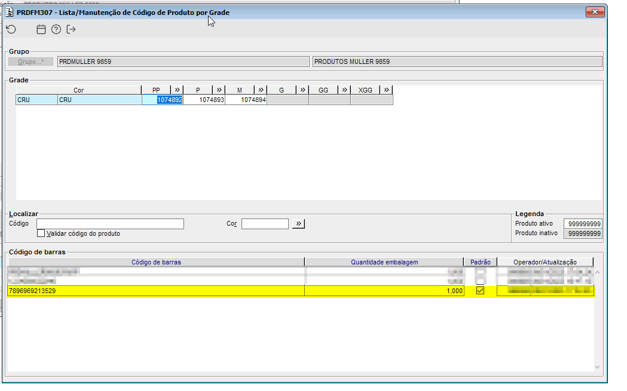627x391 pixels.
Task: Click the Grupo...* button
Action: pos(31,61)
